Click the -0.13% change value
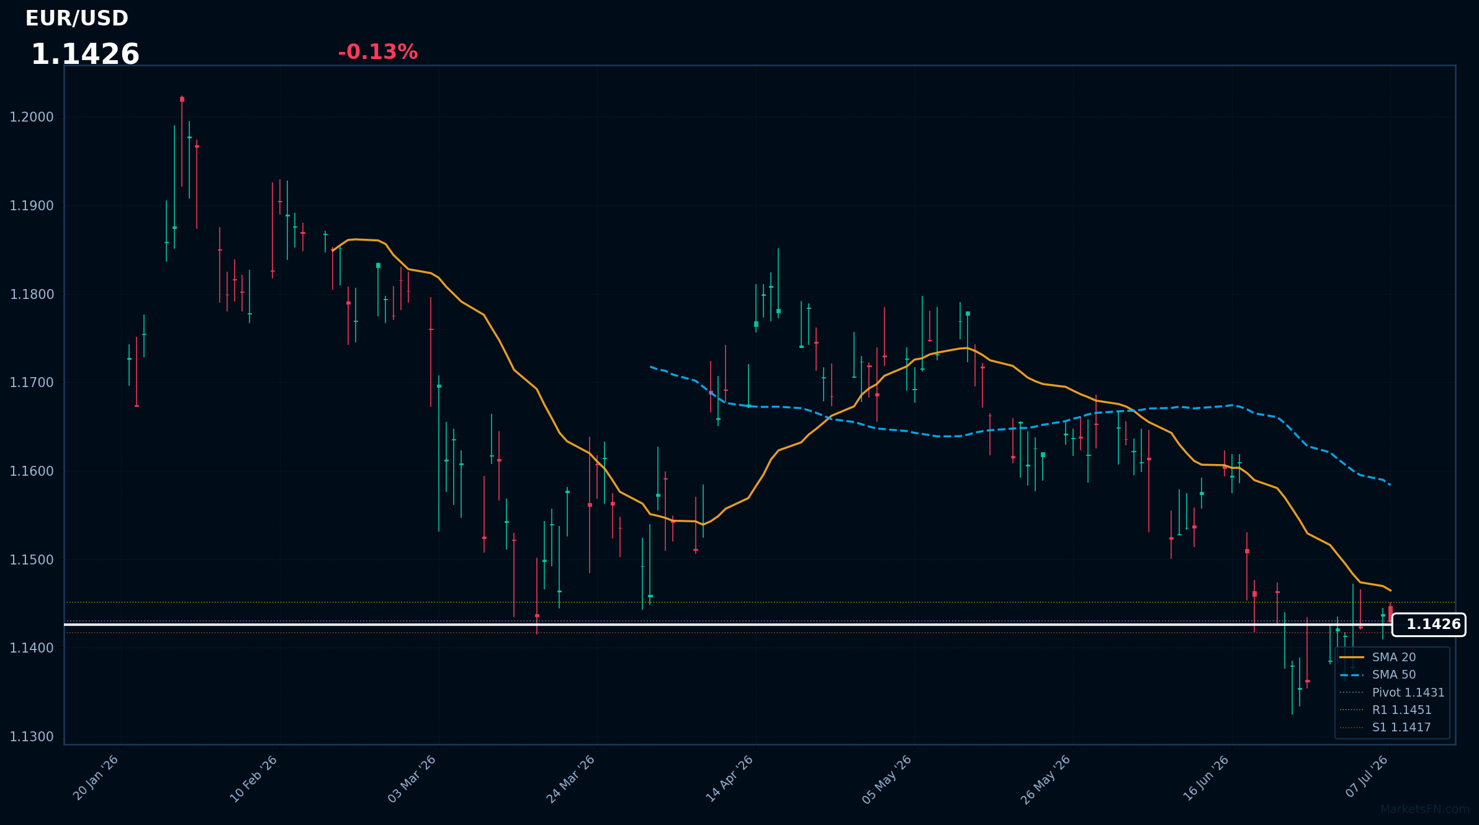 [x=377, y=52]
